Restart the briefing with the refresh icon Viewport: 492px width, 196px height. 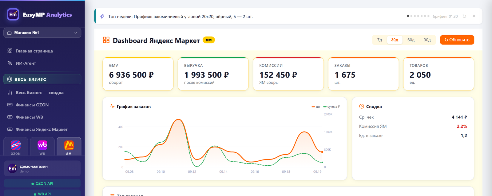(464, 16)
